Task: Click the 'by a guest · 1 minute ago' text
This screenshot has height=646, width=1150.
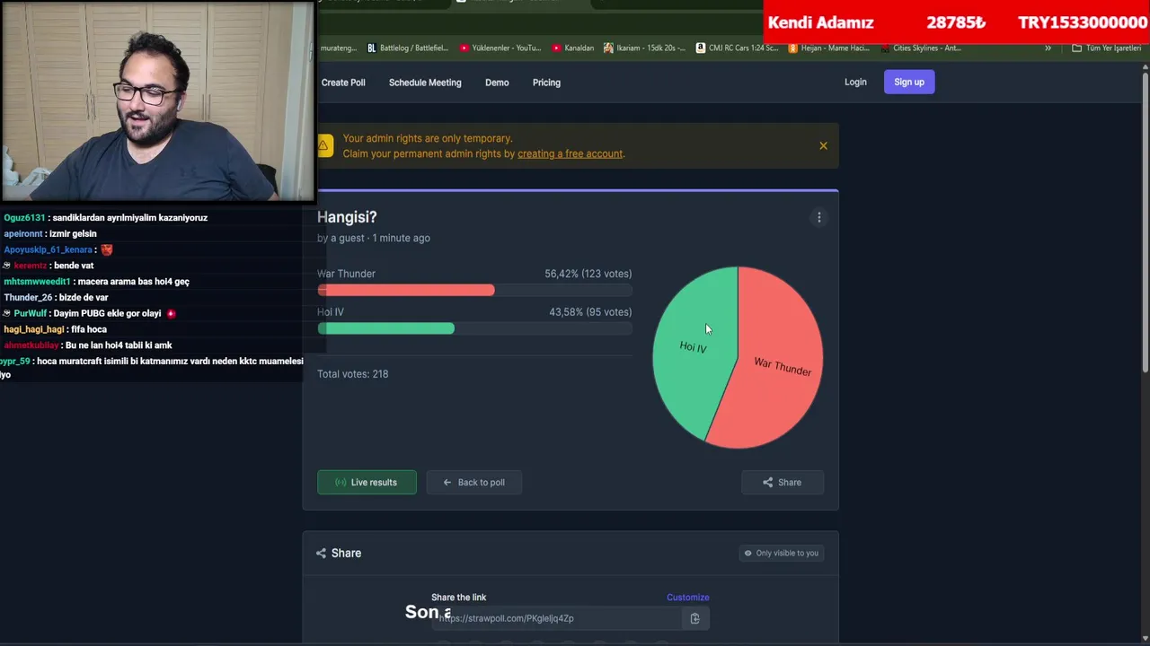Action: tap(373, 238)
